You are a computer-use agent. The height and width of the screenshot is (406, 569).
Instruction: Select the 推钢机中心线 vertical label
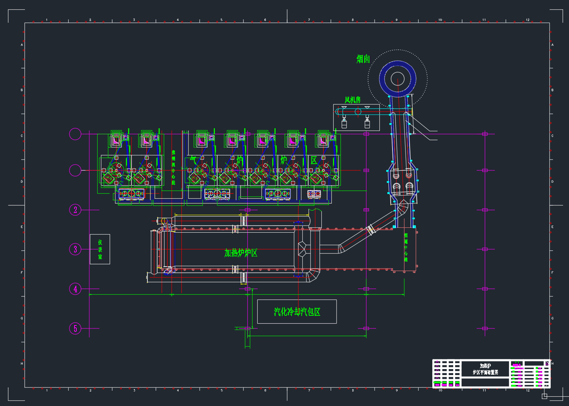173,167
